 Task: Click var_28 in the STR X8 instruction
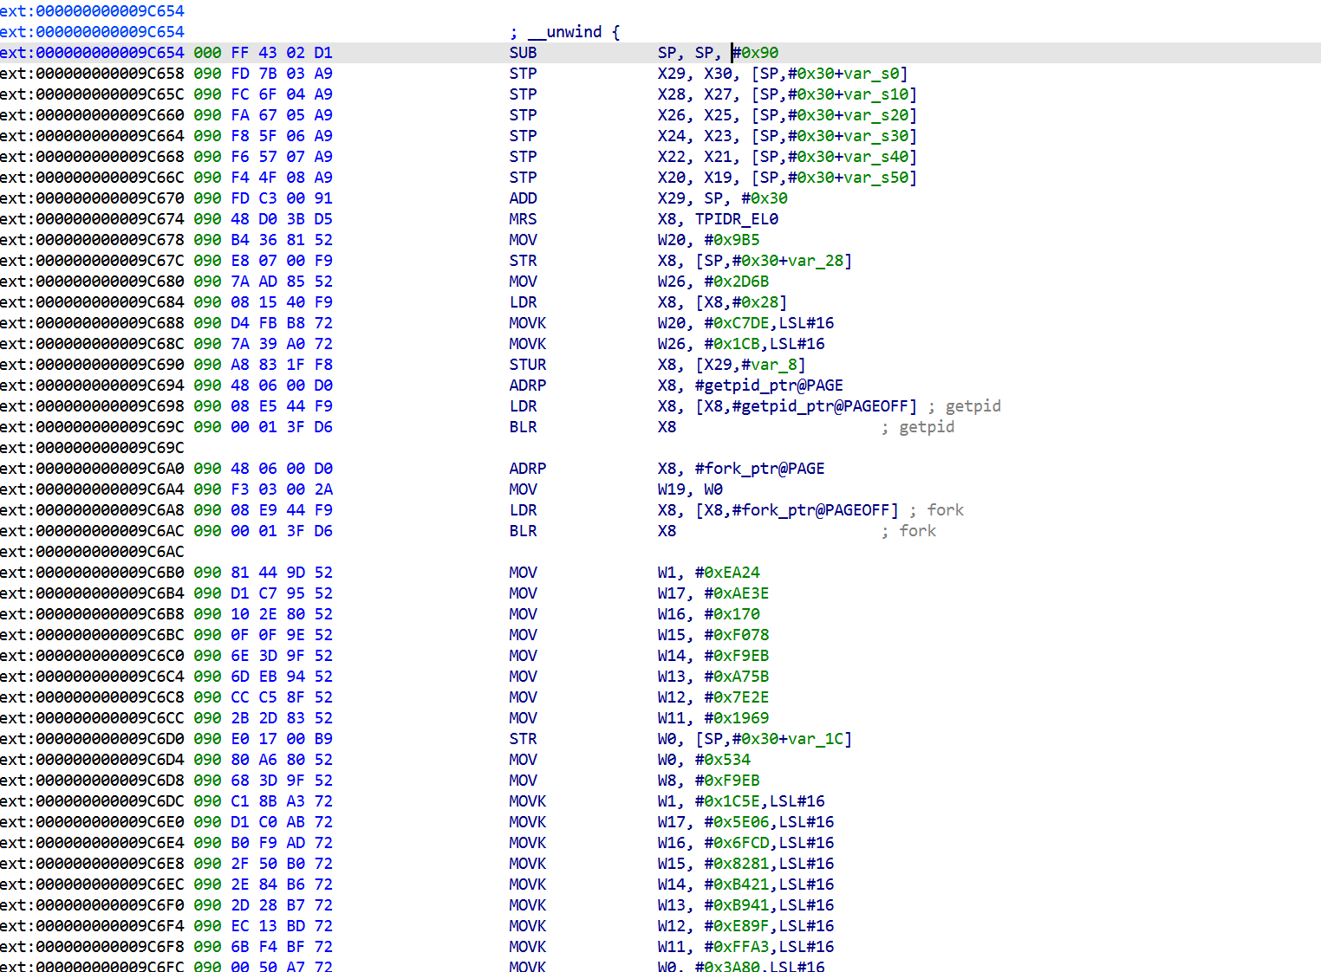coord(816,261)
